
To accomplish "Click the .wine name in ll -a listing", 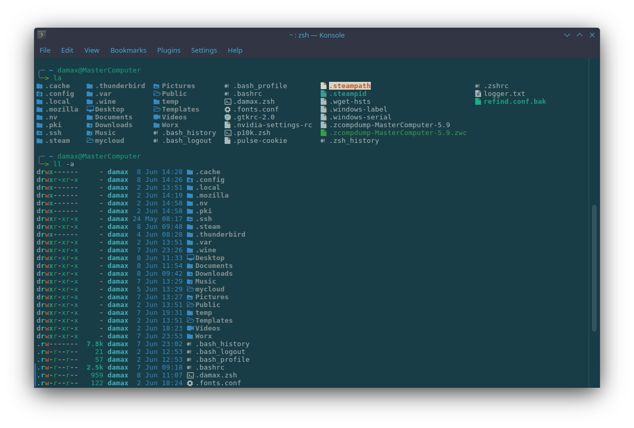I will click(x=206, y=250).
